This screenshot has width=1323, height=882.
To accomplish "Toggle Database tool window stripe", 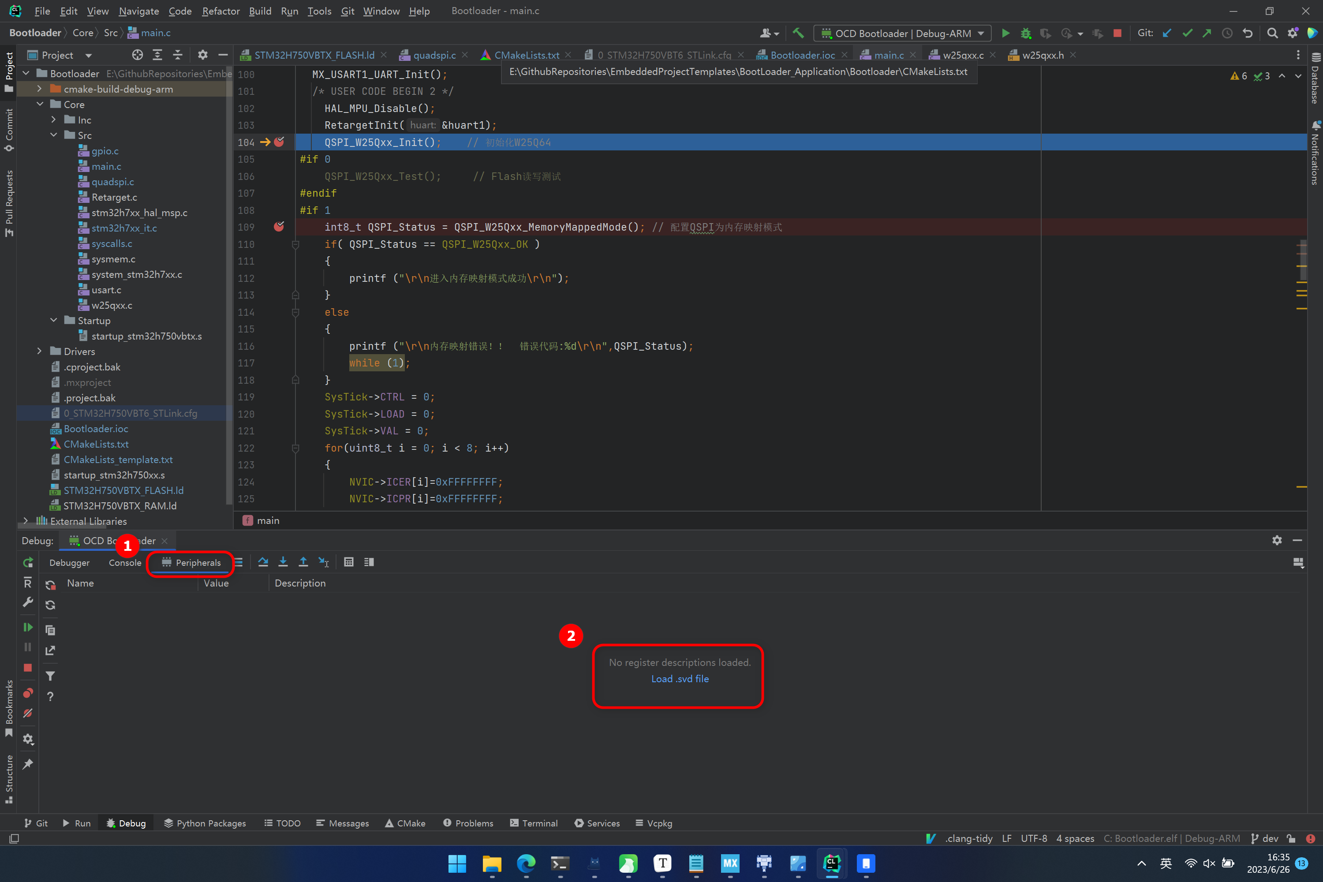I will tap(1315, 78).
